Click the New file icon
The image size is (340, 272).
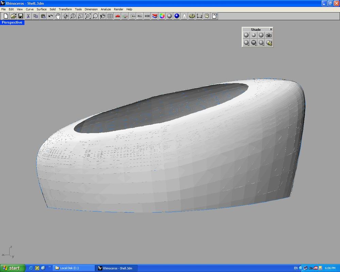pos(6,16)
